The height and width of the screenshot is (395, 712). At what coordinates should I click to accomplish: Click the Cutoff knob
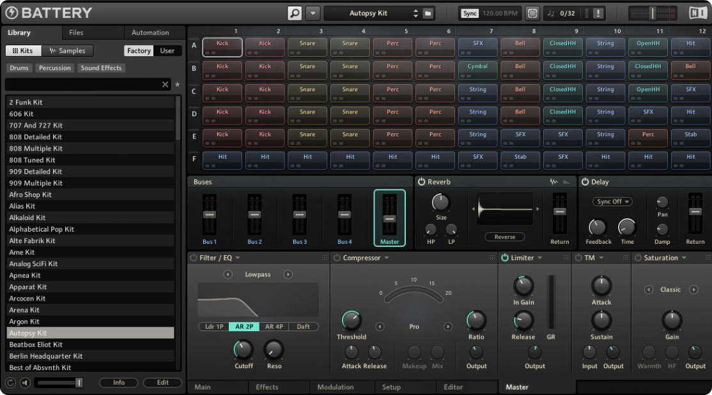click(243, 350)
